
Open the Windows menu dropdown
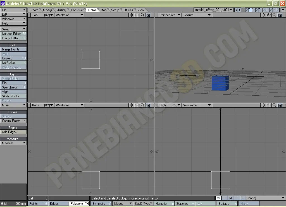coord(13,19)
